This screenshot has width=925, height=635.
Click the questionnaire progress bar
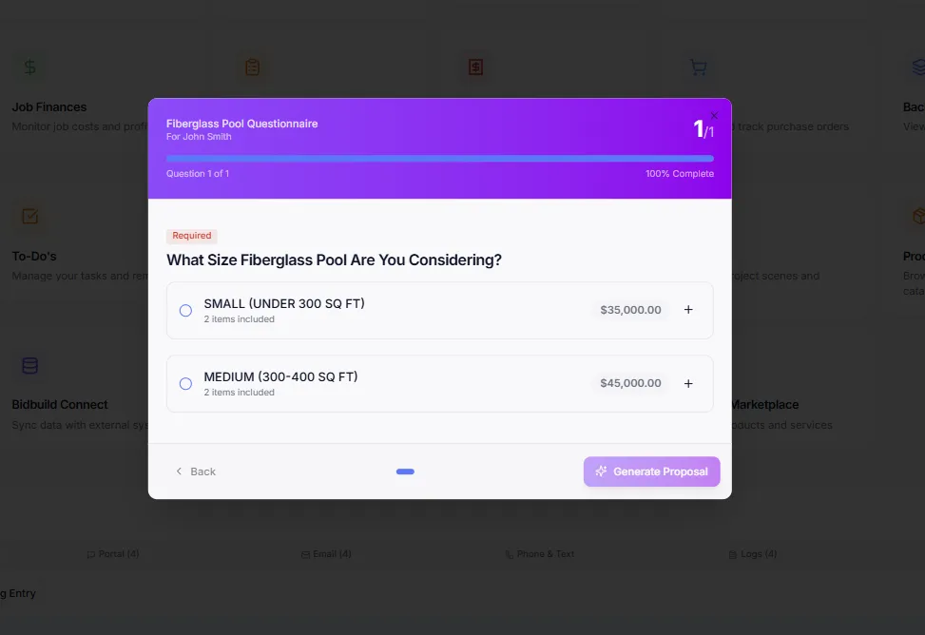tap(440, 158)
